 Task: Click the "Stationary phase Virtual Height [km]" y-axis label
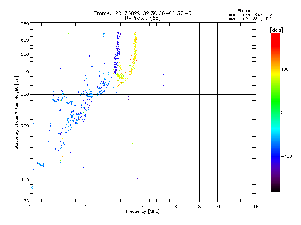point(17,113)
